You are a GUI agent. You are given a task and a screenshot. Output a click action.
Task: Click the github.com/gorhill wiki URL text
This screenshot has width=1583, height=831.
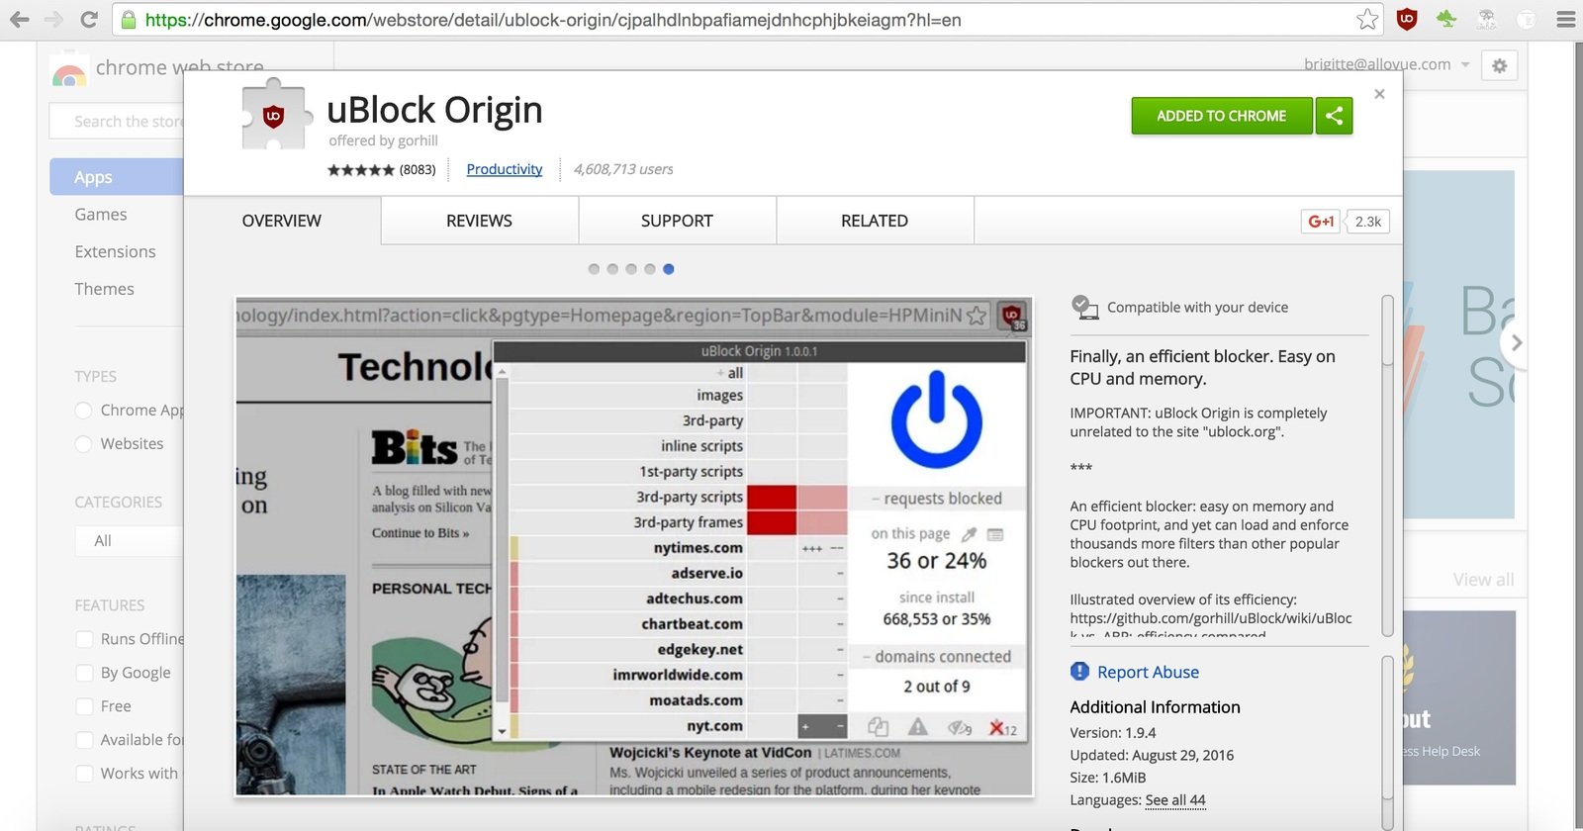coord(1211,618)
